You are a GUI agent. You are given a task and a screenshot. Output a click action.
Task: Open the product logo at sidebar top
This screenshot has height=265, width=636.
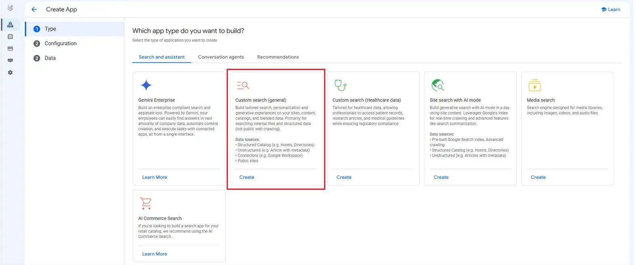pos(11,8)
